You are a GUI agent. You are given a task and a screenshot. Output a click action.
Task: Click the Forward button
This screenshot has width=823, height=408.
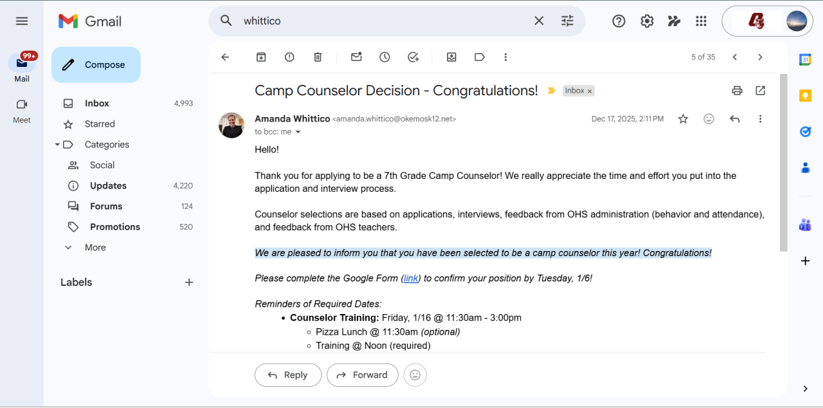[x=362, y=375]
